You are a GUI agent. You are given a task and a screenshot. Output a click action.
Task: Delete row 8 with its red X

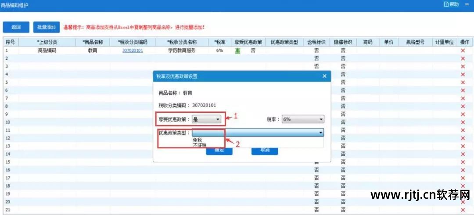[463, 107]
